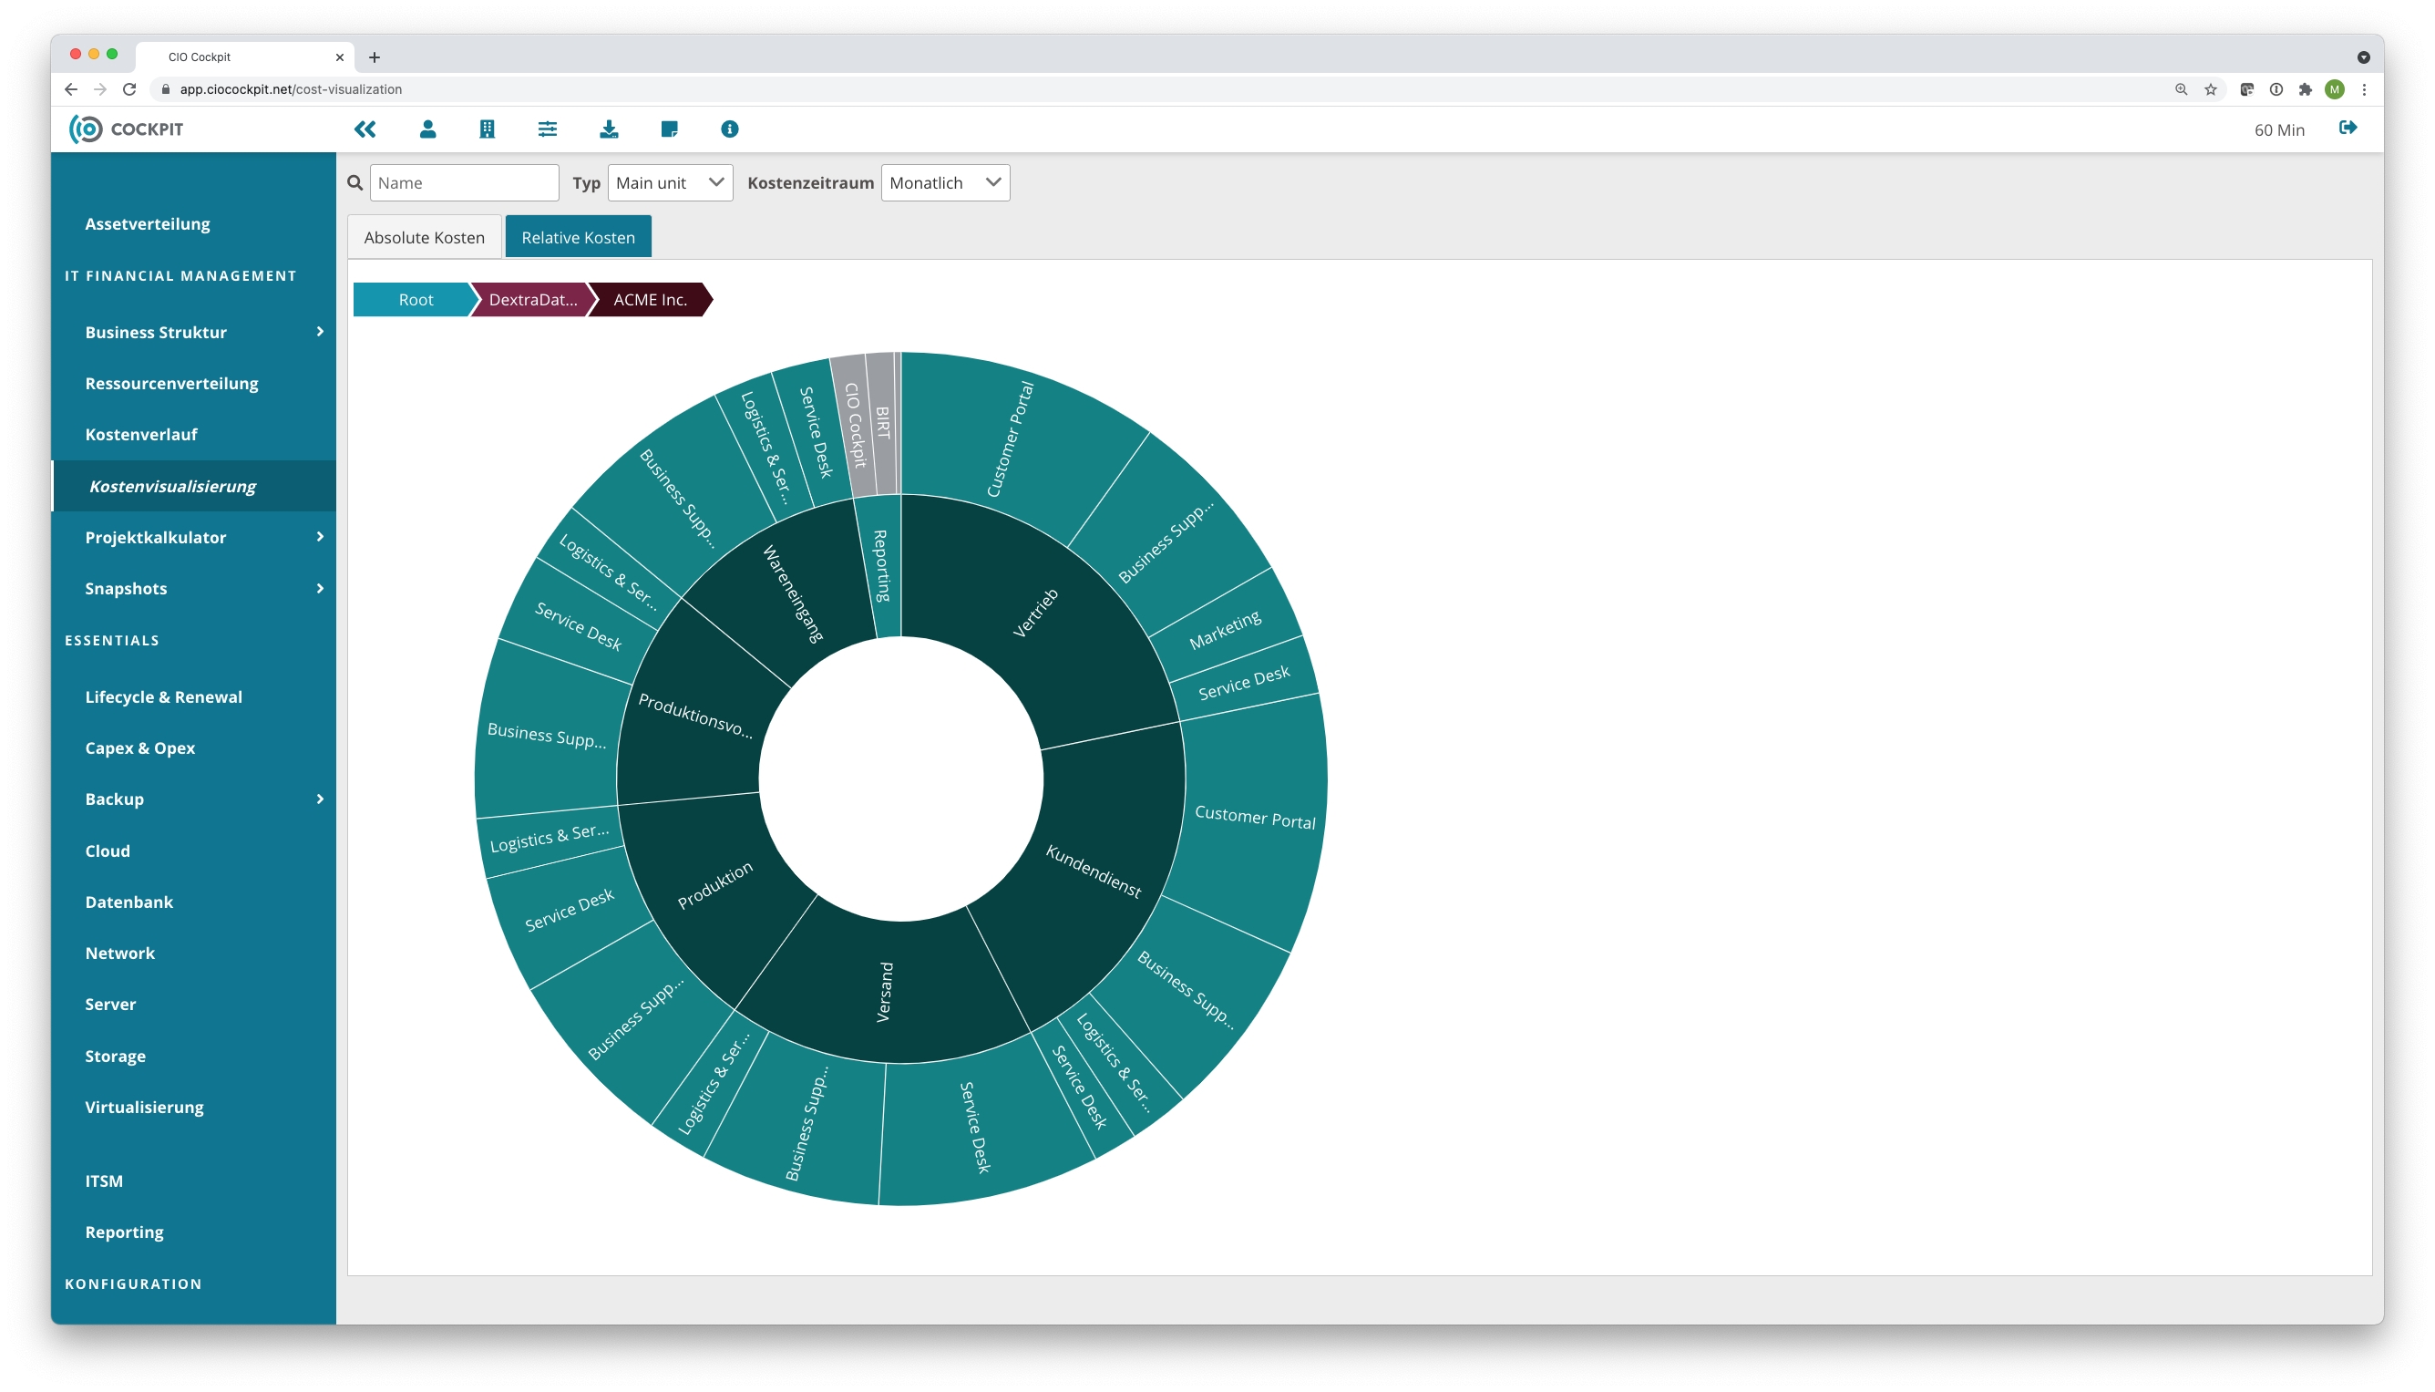Click the info circle icon
Viewport: 2435px width, 1392px height.
tap(729, 129)
